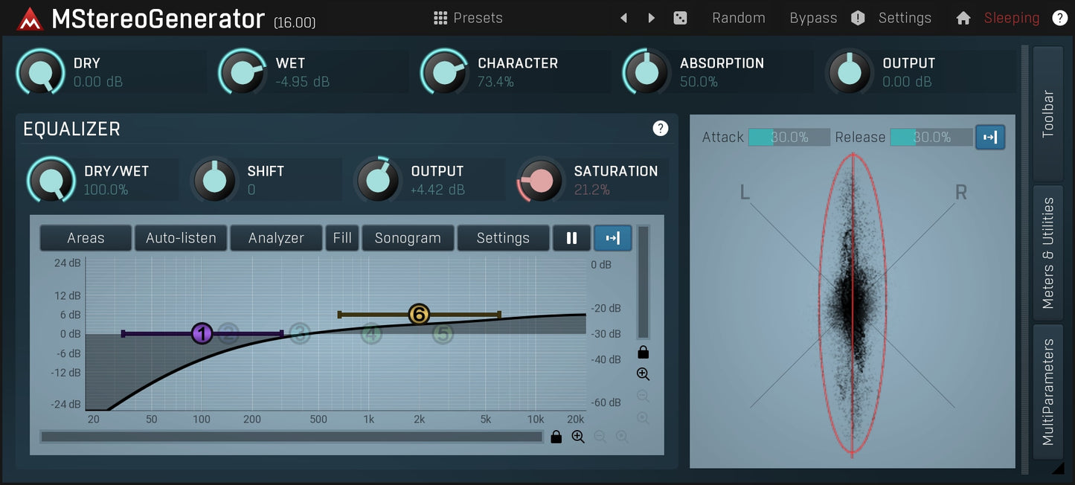
Task: Enable the Fill display option
Action: click(x=341, y=238)
